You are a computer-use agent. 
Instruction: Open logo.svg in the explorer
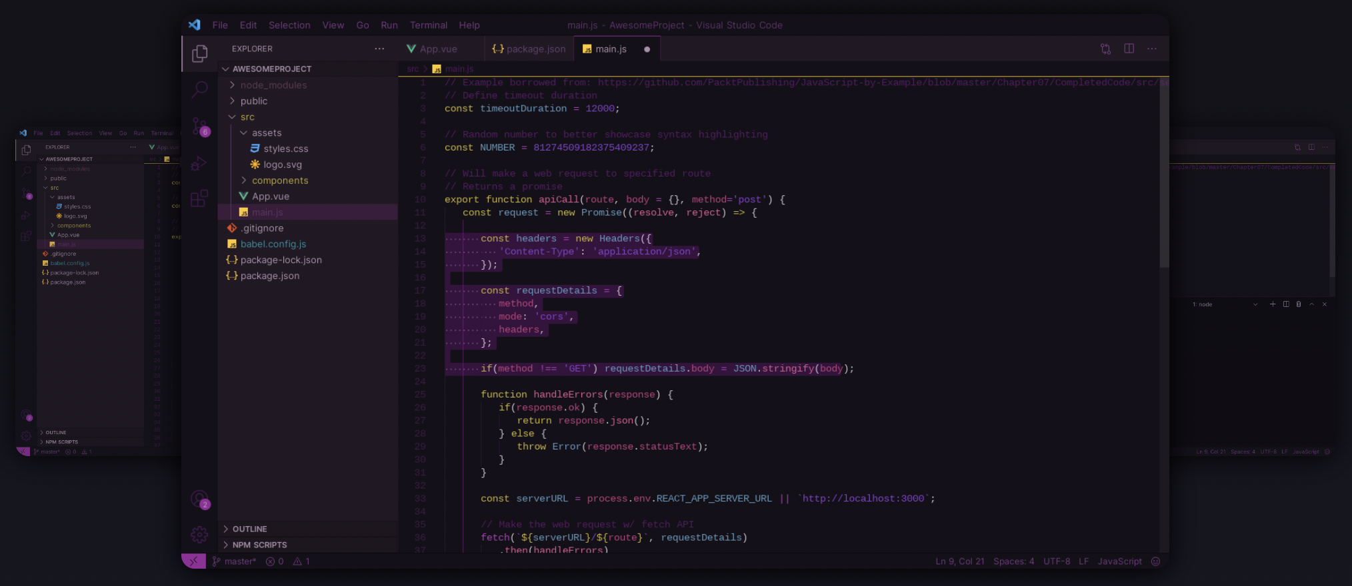pos(308,164)
